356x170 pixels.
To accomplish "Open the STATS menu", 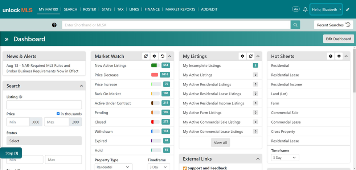I will click(x=106, y=9).
